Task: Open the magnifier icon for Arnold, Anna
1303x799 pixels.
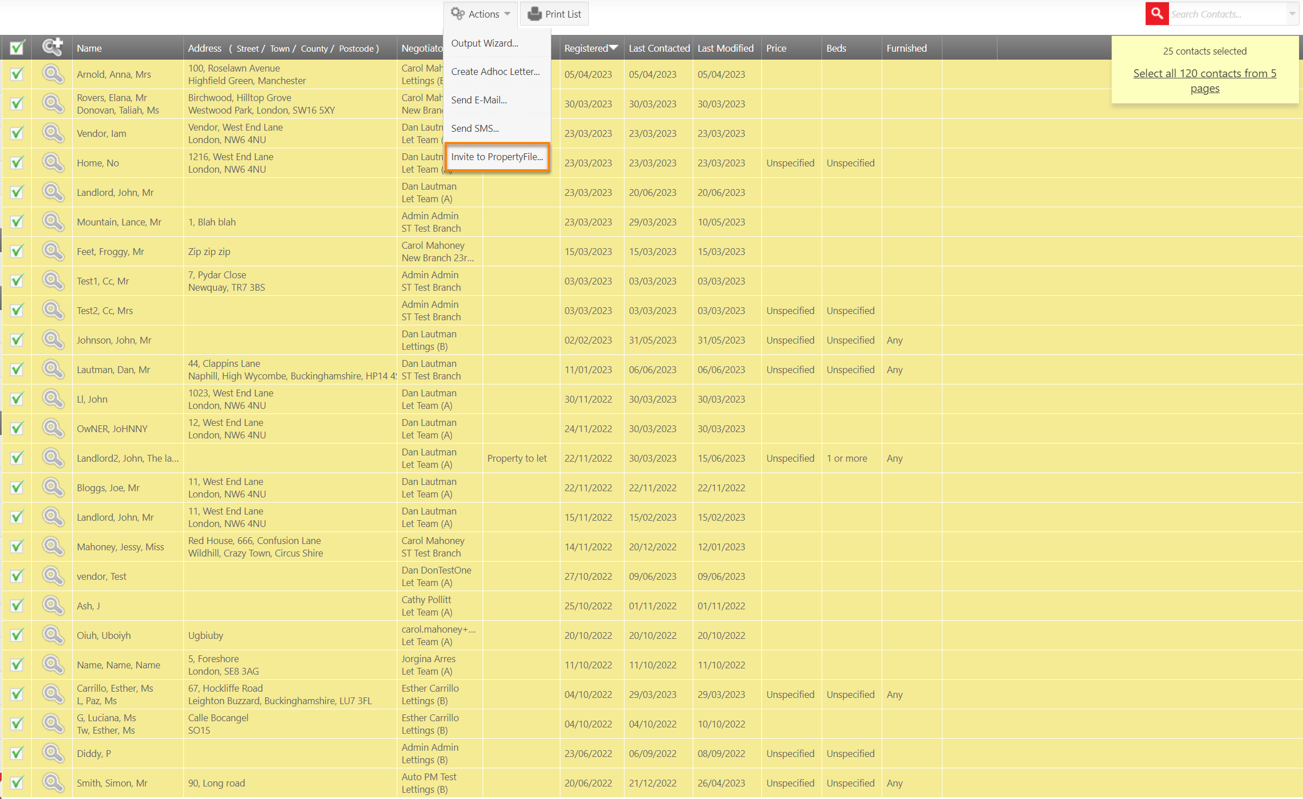Action: (53, 74)
